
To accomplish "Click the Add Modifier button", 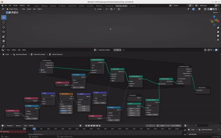I will point(193,134).
